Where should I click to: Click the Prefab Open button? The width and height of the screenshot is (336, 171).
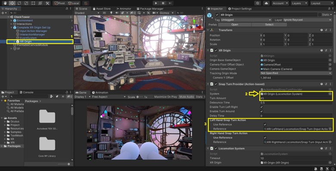click(235, 25)
